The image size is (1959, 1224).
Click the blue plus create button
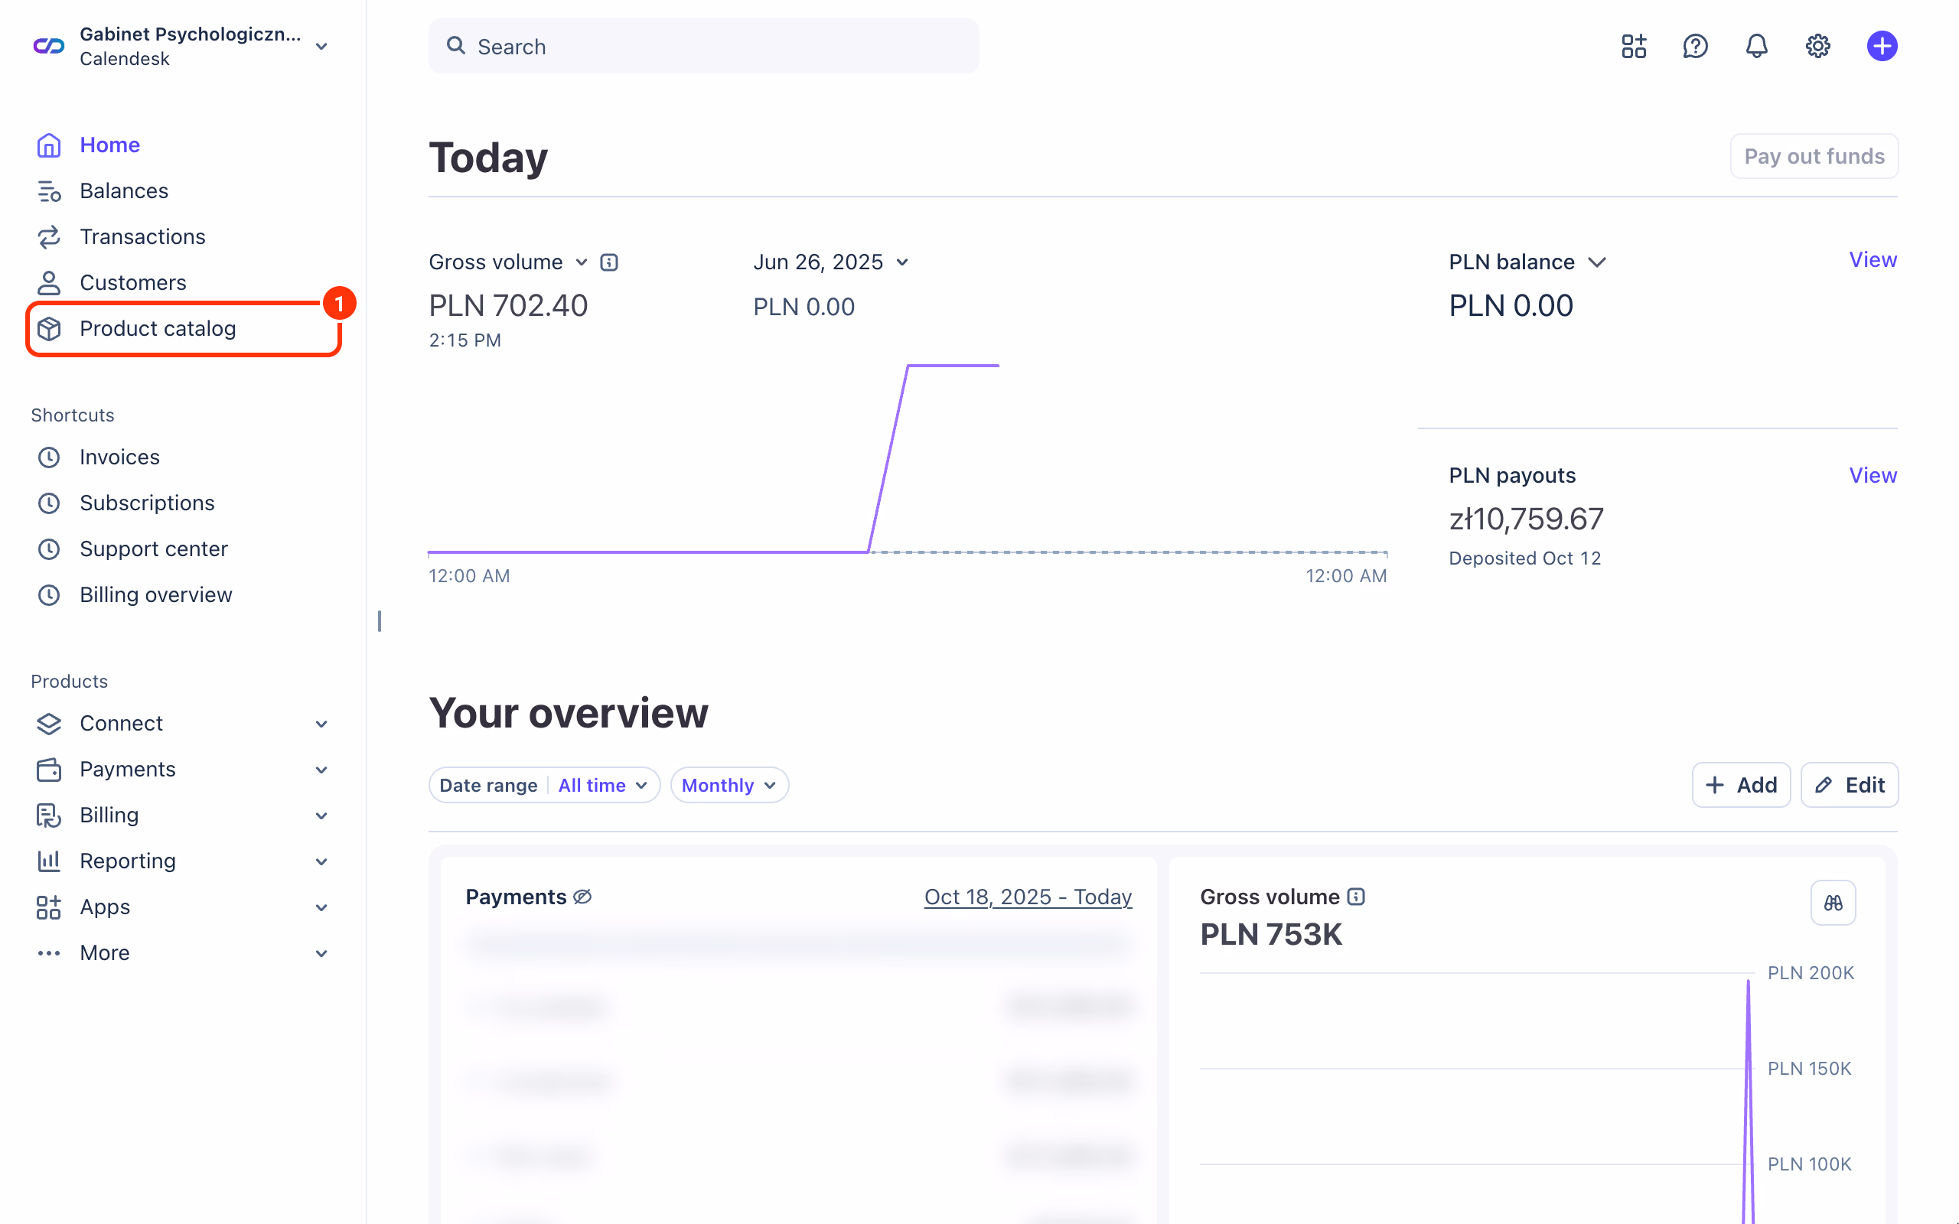[x=1882, y=46]
